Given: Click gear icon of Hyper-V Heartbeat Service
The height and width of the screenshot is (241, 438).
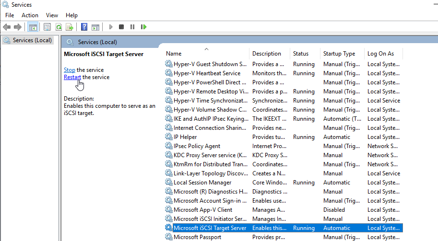Looking at the screenshot, I should pos(169,73).
